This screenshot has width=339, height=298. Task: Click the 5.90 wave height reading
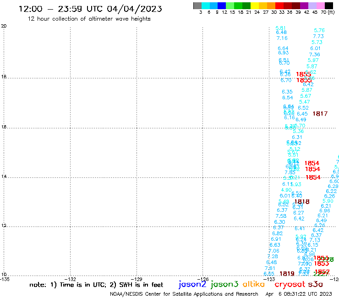pos(328,201)
